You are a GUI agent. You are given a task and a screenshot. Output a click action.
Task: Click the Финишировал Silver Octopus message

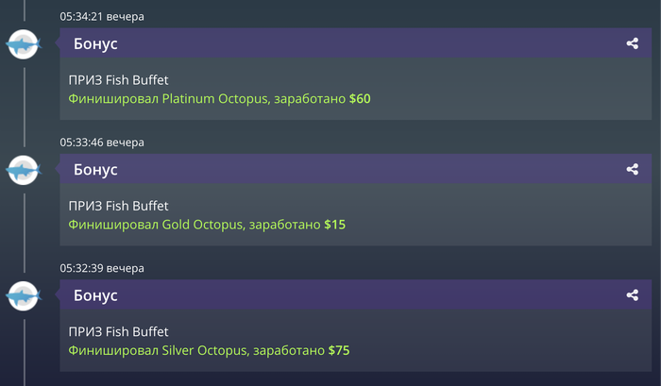coord(198,350)
